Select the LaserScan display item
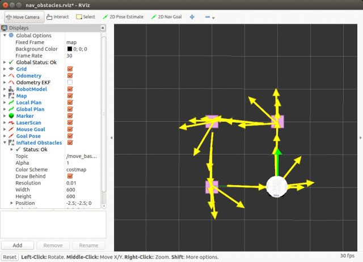 tap(28, 123)
